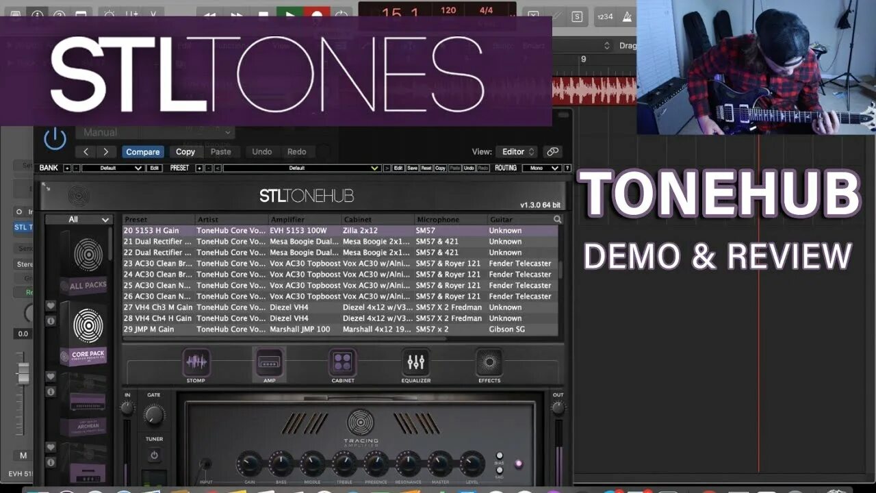
Task: Open the Routing Mono dropdown
Action: click(x=541, y=168)
